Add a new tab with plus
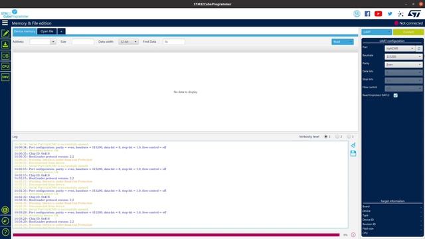425x239 pixels. 61,31
